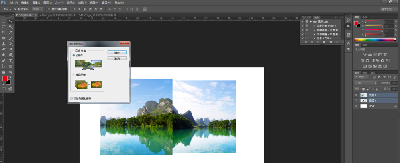Image resolution: width=400 pixels, height=163 pixels.
Task: Click the 确定 button in the dialog
Action: tap(117, 52)
